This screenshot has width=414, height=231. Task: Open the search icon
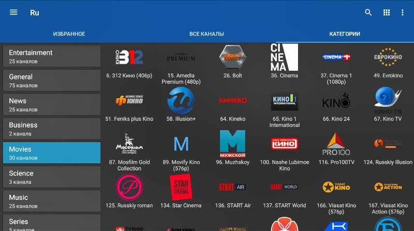tap(368, 12)
